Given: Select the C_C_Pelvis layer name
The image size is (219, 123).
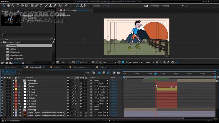Looking at the screenshot, I should click(x=32, y=95).
